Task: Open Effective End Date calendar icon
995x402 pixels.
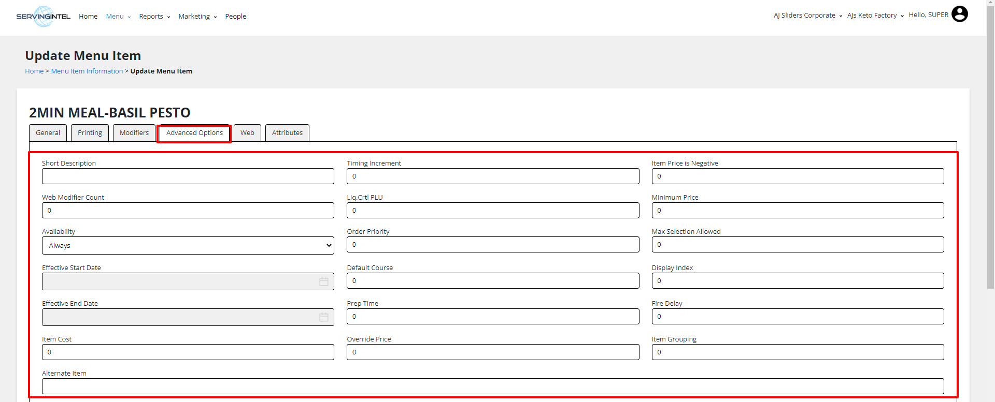Action: pyautogui.click(x=324, y=317)
